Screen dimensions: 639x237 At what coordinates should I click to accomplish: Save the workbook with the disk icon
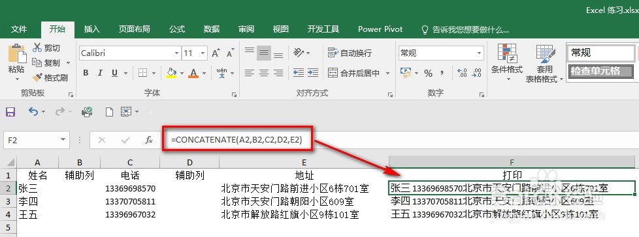10,111
